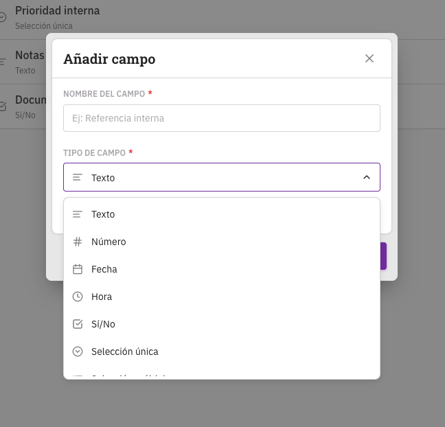The image size is (445, 427).
Task: Select the Selección única option label
Action: [x=124, y=351]
